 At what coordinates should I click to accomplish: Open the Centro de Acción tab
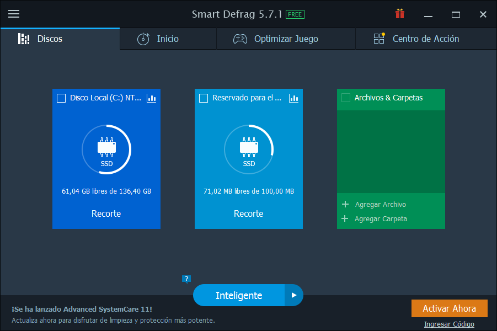[x=426, y=39]
